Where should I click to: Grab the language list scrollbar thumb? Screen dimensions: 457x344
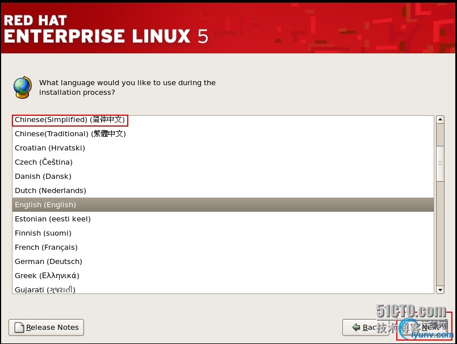coord(440,163)
